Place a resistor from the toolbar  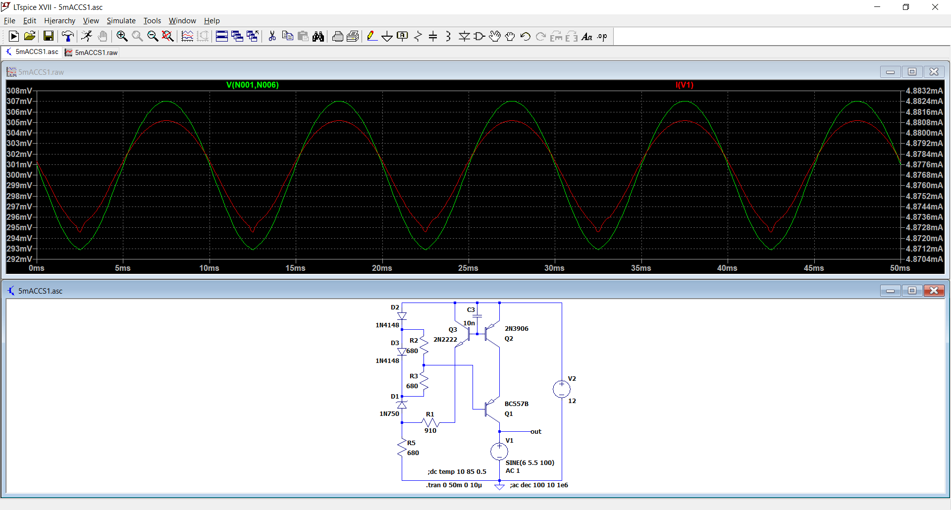coord(418,36)
